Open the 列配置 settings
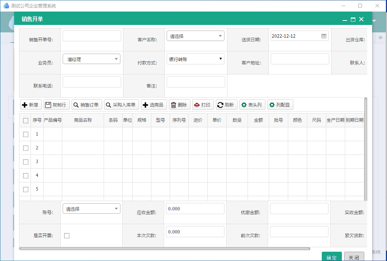387x261 pixels. 280,105
